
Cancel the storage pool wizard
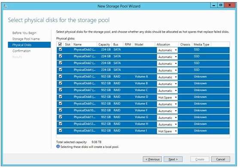point(221,159)
